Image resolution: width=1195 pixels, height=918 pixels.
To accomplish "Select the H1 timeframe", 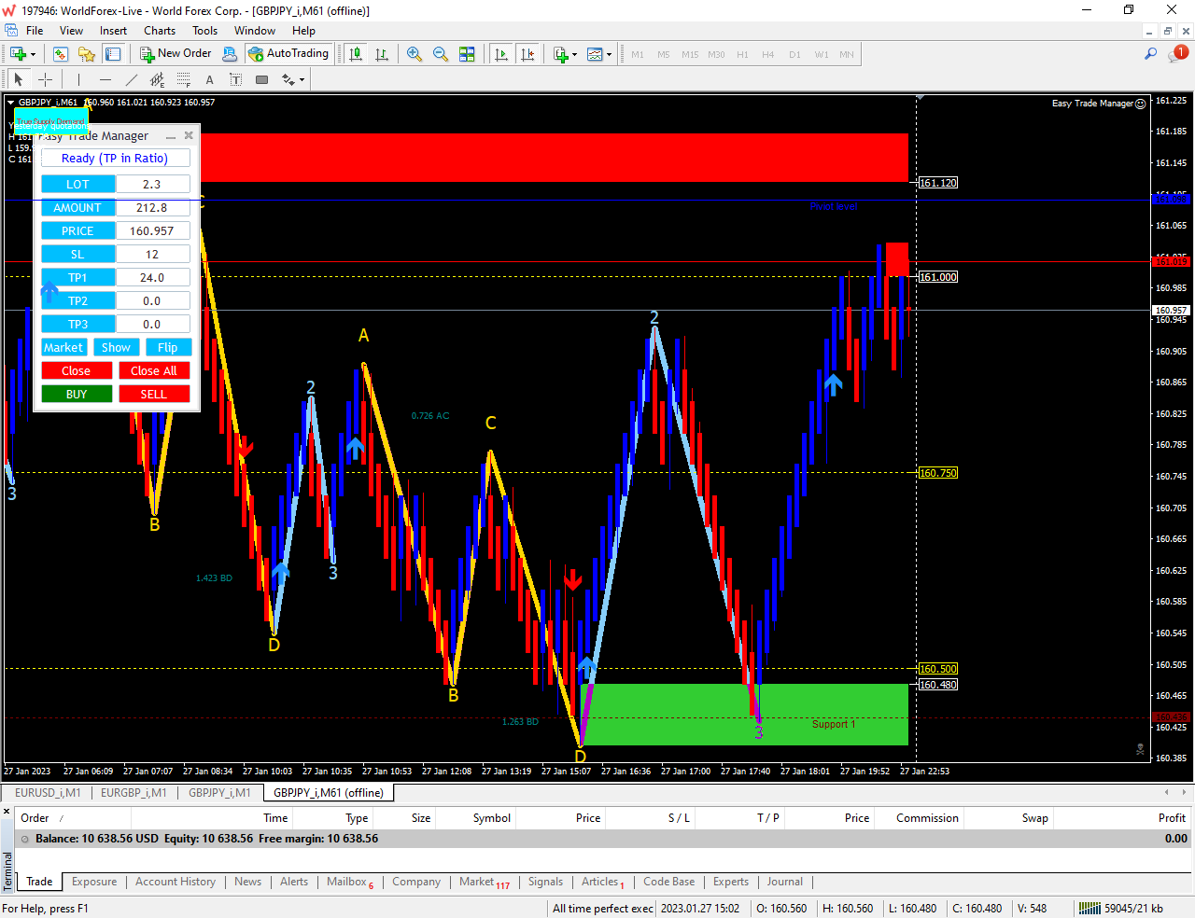I will tap(742, 54).
